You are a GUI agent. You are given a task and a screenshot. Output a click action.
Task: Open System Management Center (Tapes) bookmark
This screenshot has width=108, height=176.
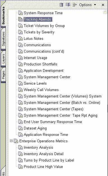click(53, 109)
